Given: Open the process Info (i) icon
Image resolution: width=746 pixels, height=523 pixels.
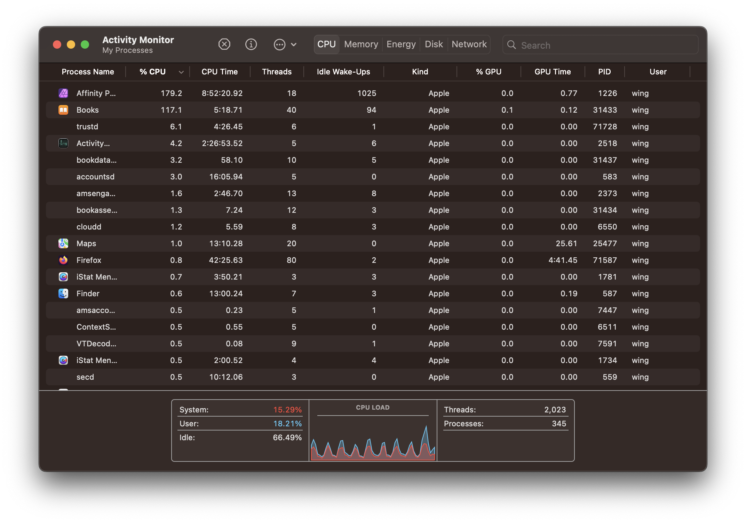Looking at the screenshot, I should click(x=251, y=45).
